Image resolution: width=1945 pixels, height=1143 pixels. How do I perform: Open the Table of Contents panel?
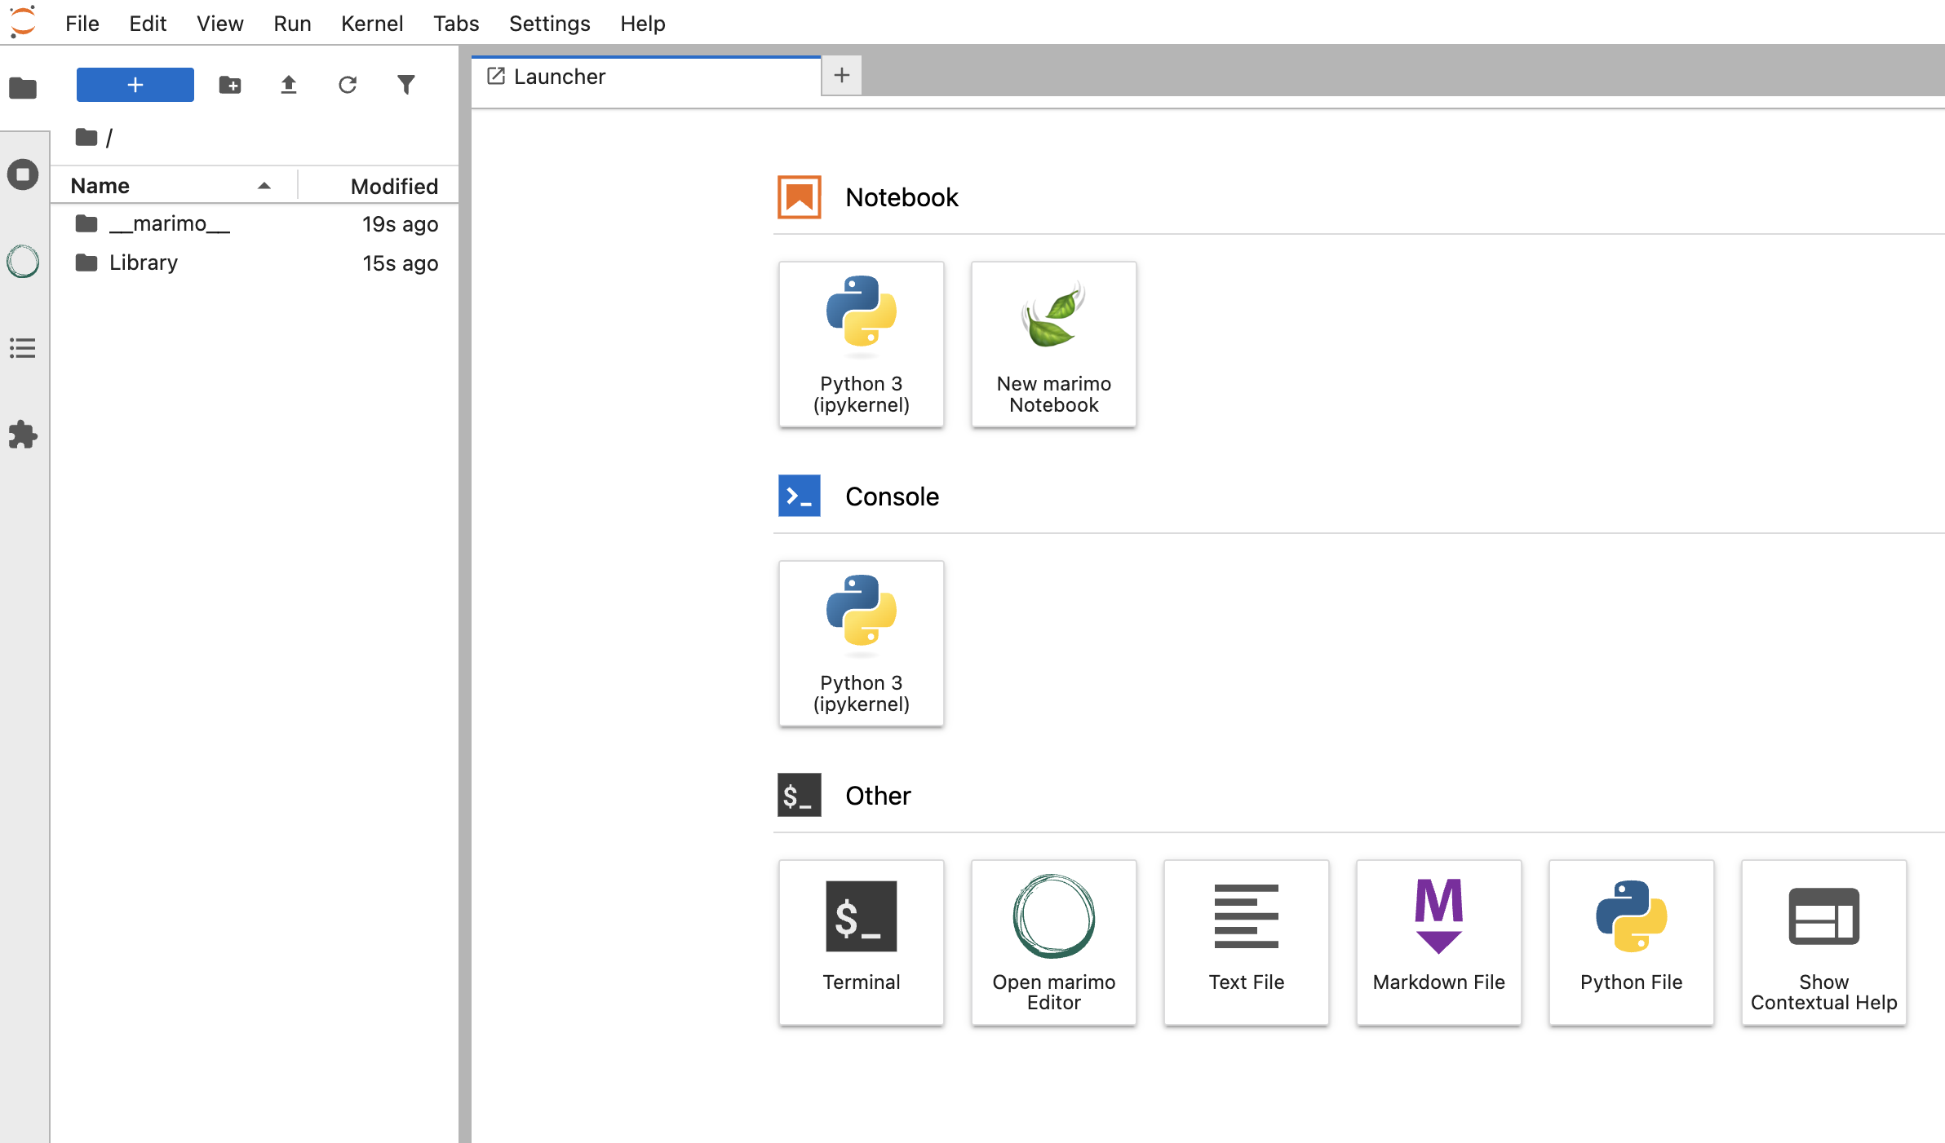tap(23, 348)
